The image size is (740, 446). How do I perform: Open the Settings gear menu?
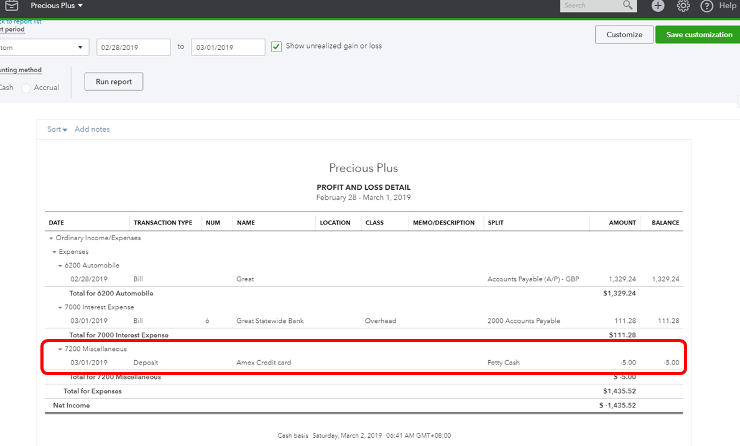coord(683,6)
